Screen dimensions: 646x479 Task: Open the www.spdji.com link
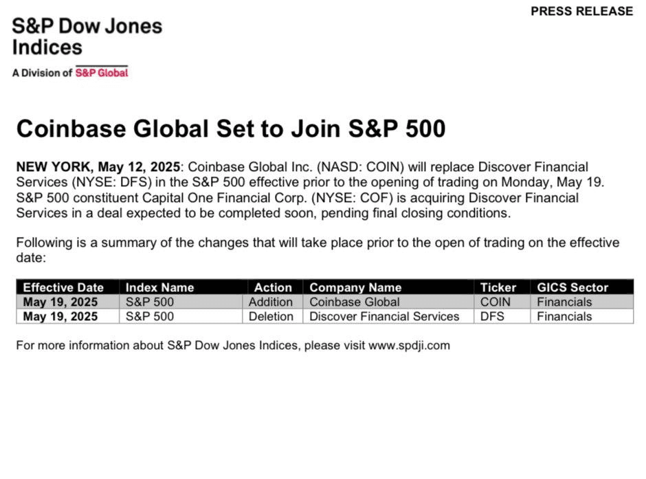point(409,345)
